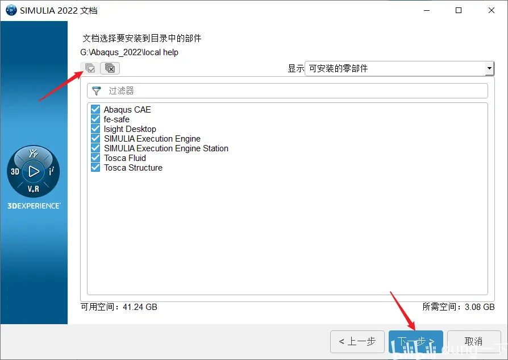The width and height of the screenshot is (508, 360).
Task: Toggle SIMULIA Execution Engine Station checkbox
Action: tap(95, 148)
